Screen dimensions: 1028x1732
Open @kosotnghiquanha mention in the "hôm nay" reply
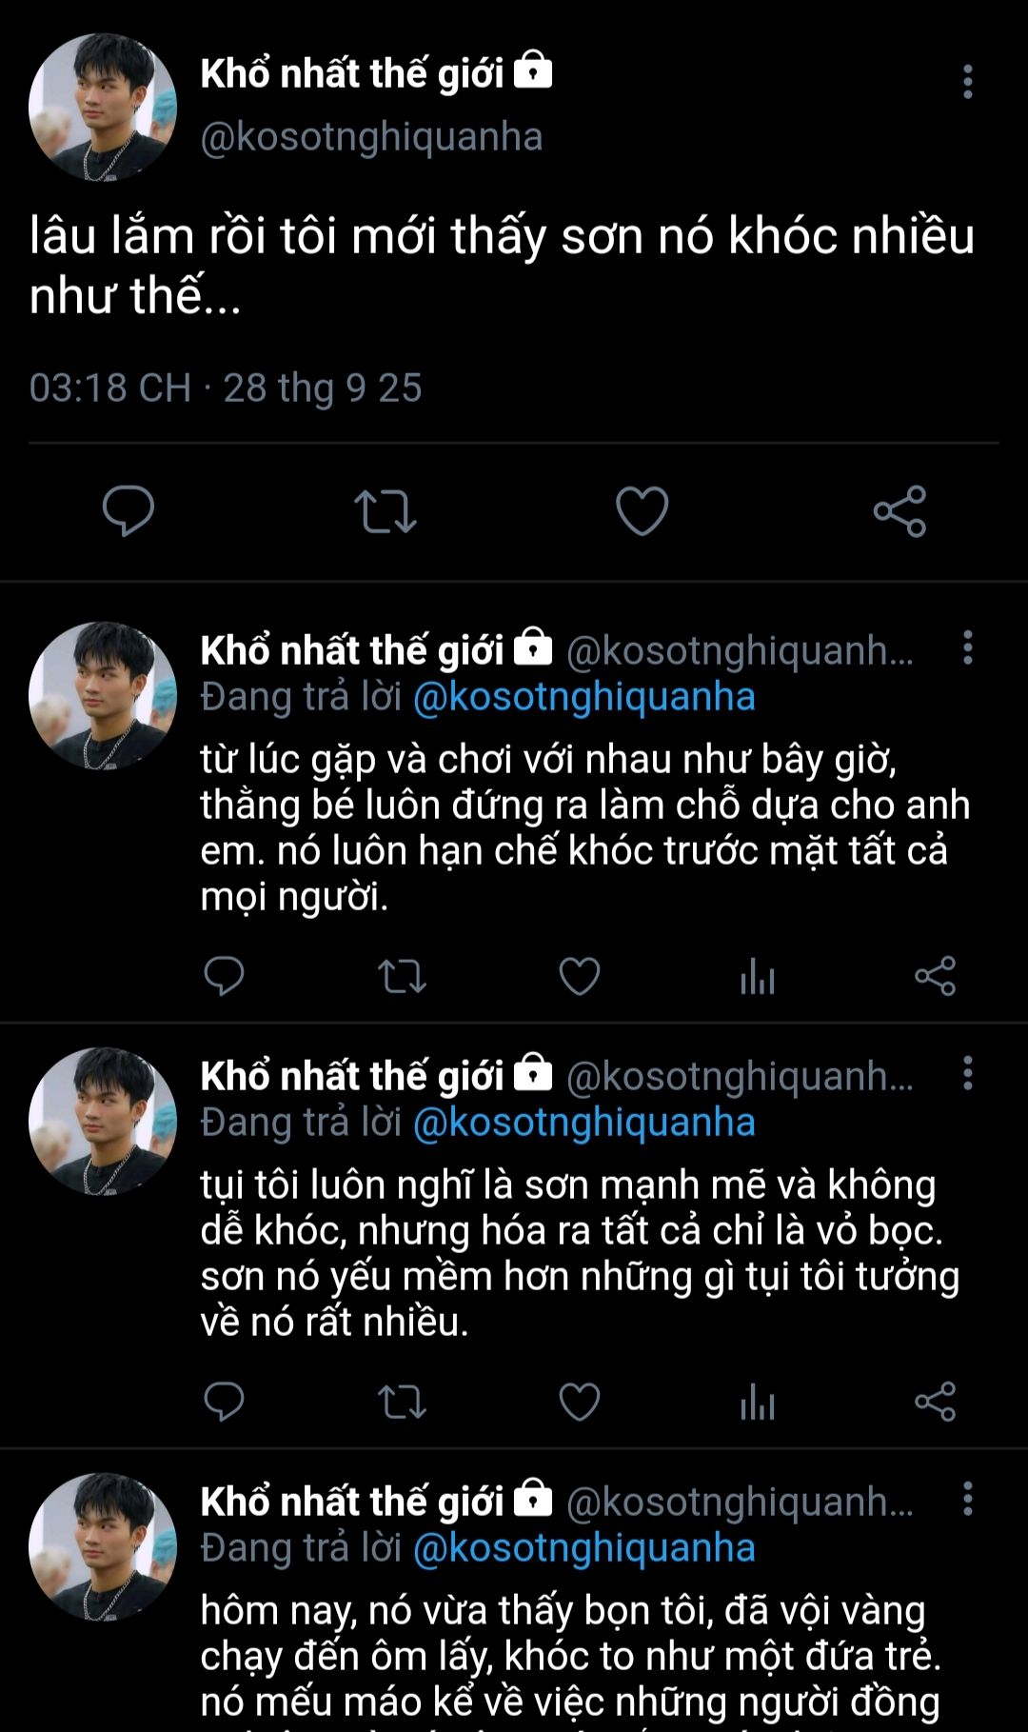click(x=583, y=1548)
